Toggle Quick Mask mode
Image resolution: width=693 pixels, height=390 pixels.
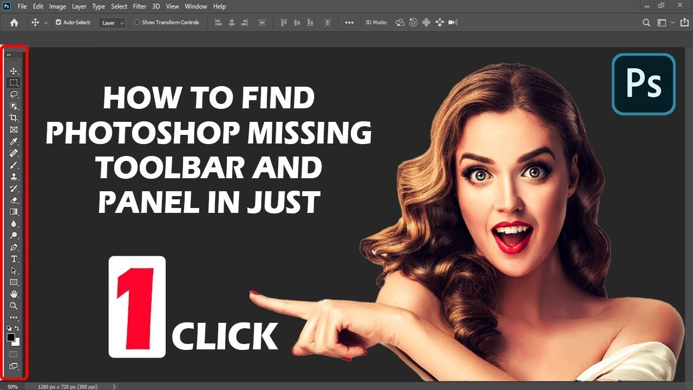14,354
